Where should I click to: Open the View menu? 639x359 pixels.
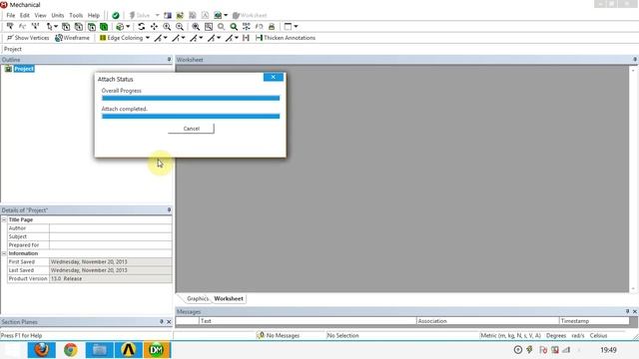coord(40,16)
